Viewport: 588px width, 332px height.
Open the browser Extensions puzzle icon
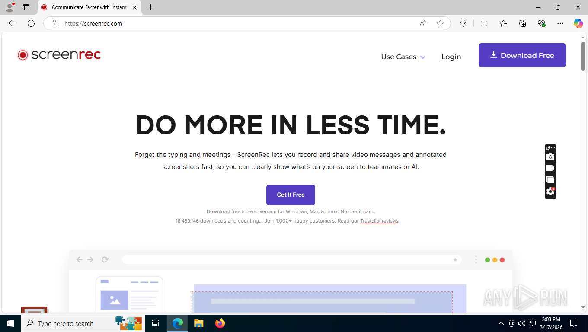tap(463, 23)
